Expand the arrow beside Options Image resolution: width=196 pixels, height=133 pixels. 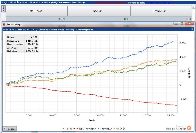[x=5, y=129]
